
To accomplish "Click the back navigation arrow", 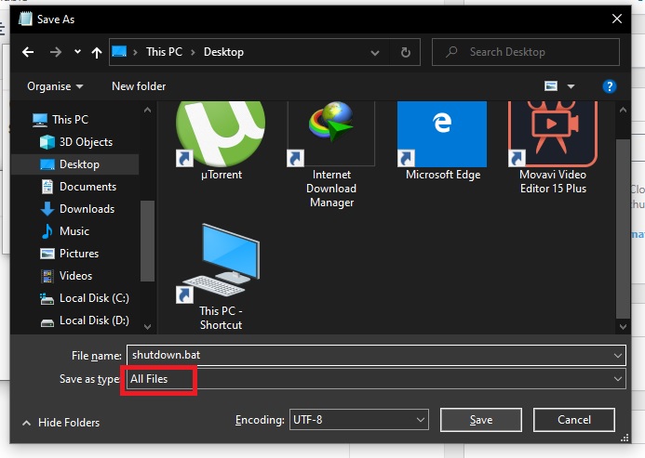I will click(x=28, y=52).
